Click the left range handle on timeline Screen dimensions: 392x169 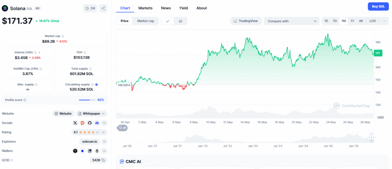click(x=369, y=137)
